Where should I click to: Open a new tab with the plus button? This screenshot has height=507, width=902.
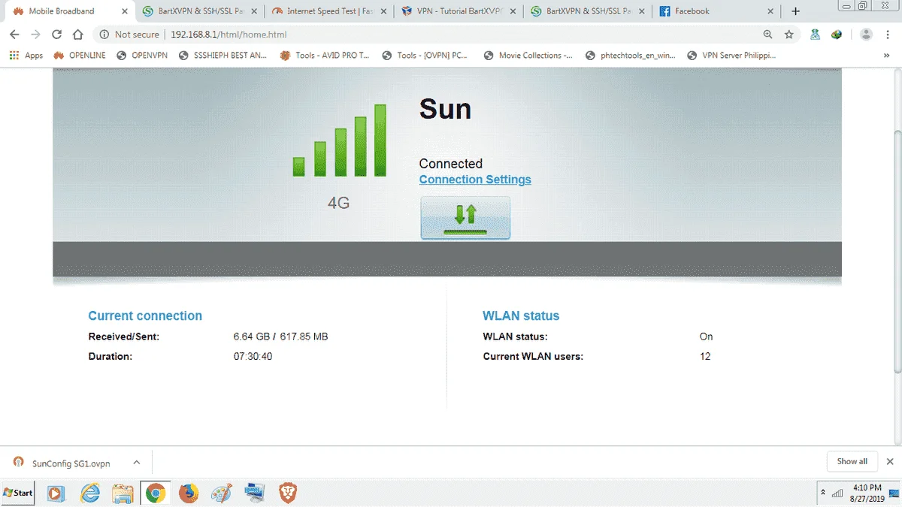tap(796, 11)
